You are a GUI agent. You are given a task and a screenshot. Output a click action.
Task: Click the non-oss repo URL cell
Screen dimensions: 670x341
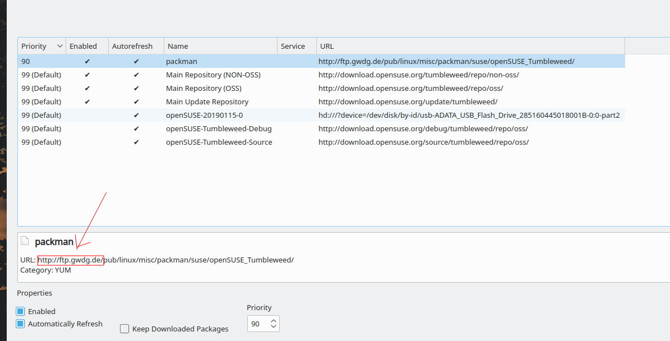tap(418, 75)
